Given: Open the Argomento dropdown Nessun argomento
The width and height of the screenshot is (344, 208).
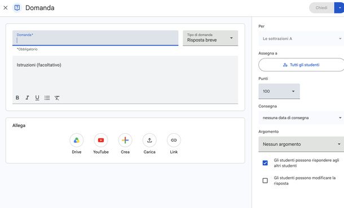Looking at the screenshot, I should coord(301,144).
